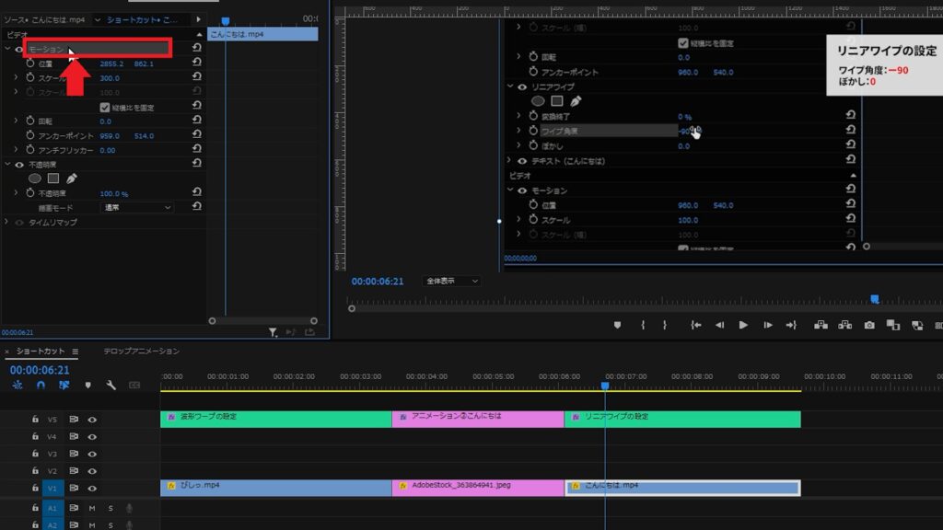The image size is (943, 530).
Task: Hide track V3 output
Action: coord(92,454)
